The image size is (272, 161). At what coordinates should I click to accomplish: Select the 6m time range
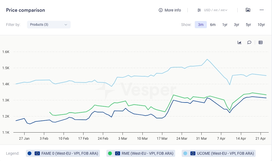[x=213, y=25]
